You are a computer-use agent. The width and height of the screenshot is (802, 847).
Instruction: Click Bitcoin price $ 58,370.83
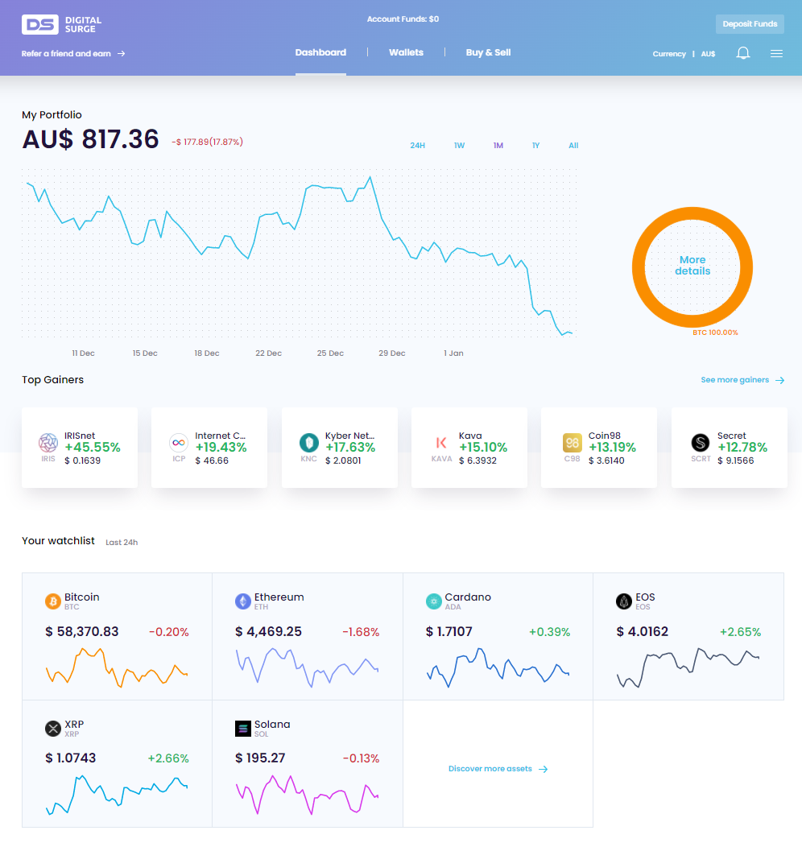[x=81, y=631]
